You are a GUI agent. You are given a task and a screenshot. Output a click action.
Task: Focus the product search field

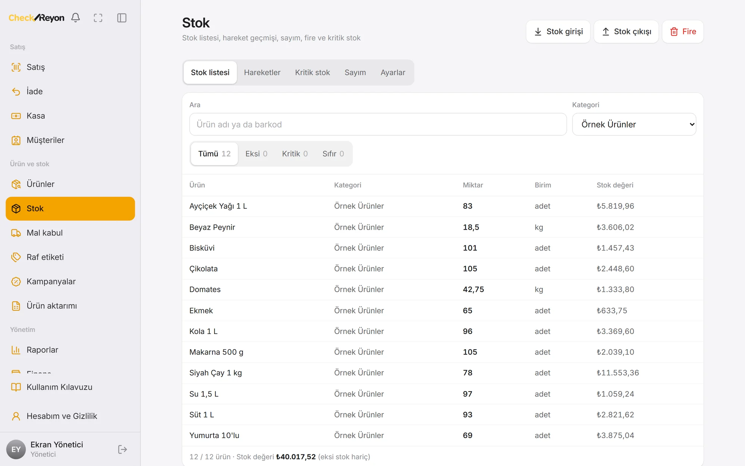coord(378,124)
